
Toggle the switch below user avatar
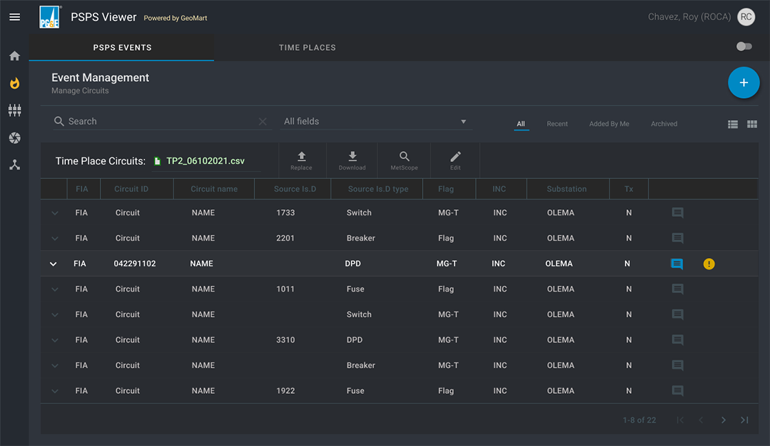pyautogui.click(x=744, y=47)
